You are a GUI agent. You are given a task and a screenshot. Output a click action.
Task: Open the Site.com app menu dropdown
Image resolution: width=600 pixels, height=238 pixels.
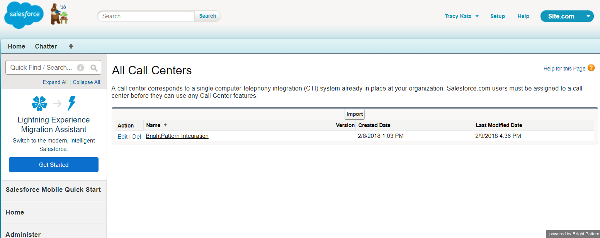point(567,16)
